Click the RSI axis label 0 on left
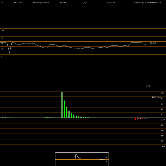Viewport: 166px width, 166px height. click(2, 57)
